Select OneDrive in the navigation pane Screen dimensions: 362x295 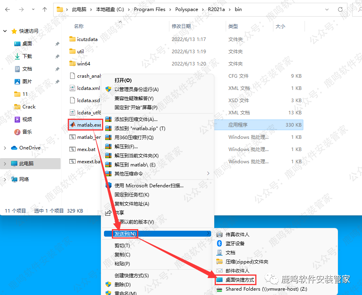(30, 148)
